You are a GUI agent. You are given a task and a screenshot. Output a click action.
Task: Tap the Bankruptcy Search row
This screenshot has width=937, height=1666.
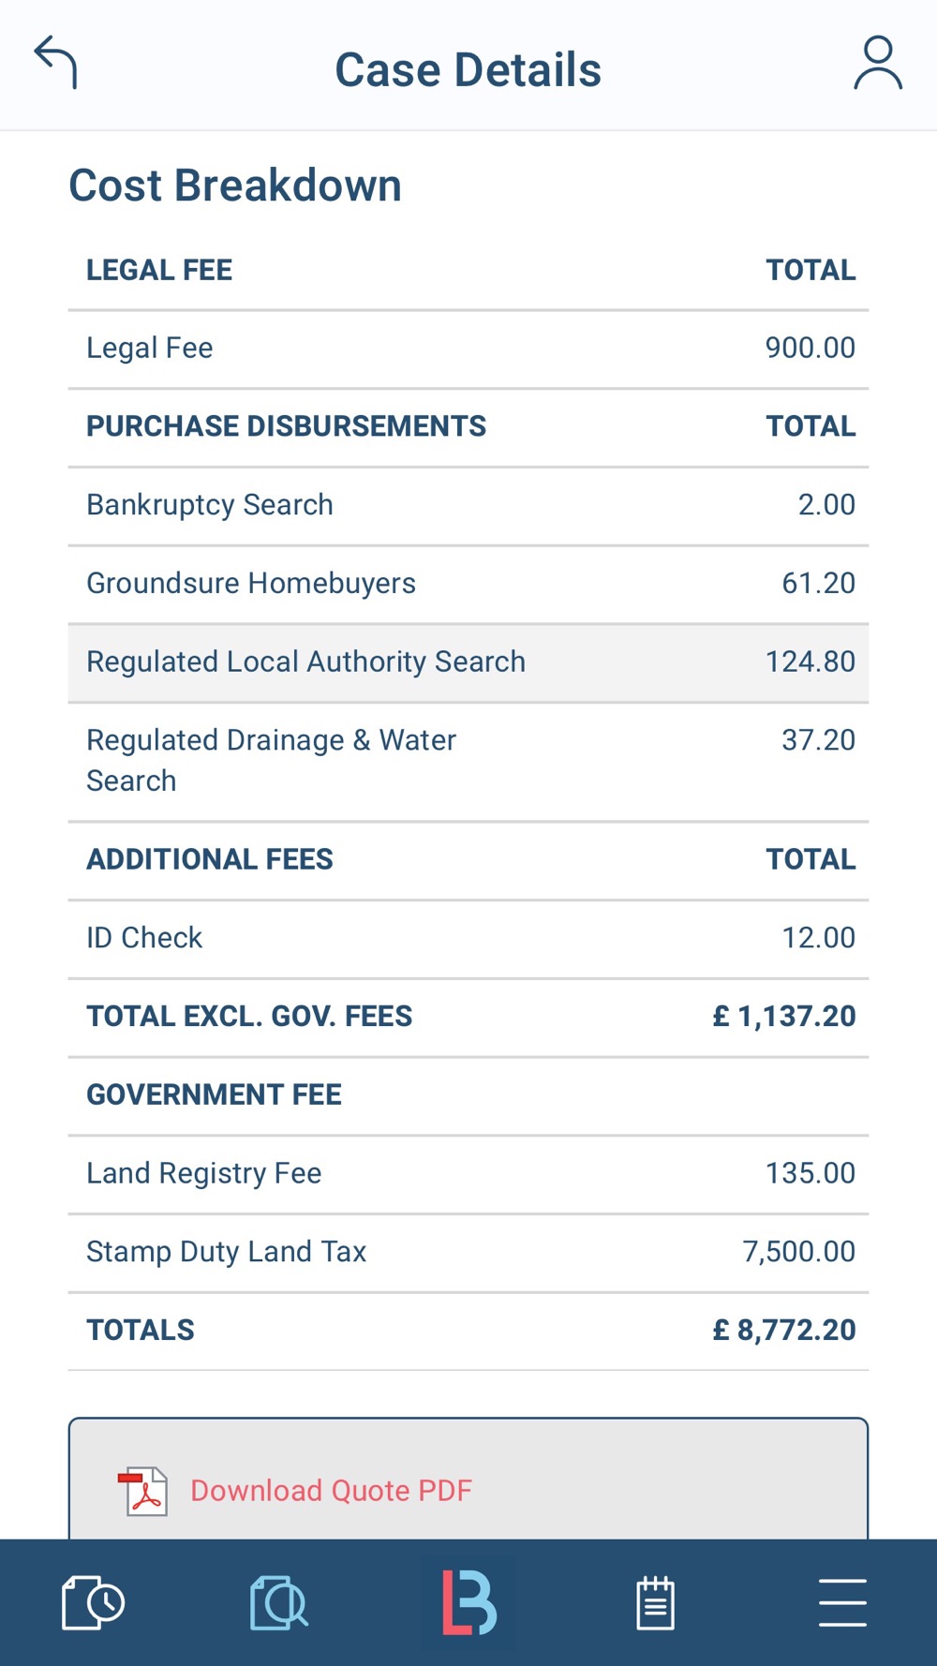point(468,505)
